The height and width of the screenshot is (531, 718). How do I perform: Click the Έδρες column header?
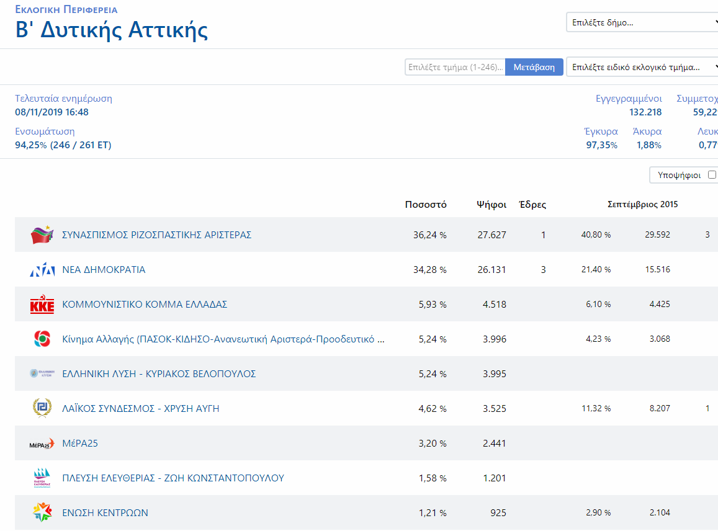(532, 205)
